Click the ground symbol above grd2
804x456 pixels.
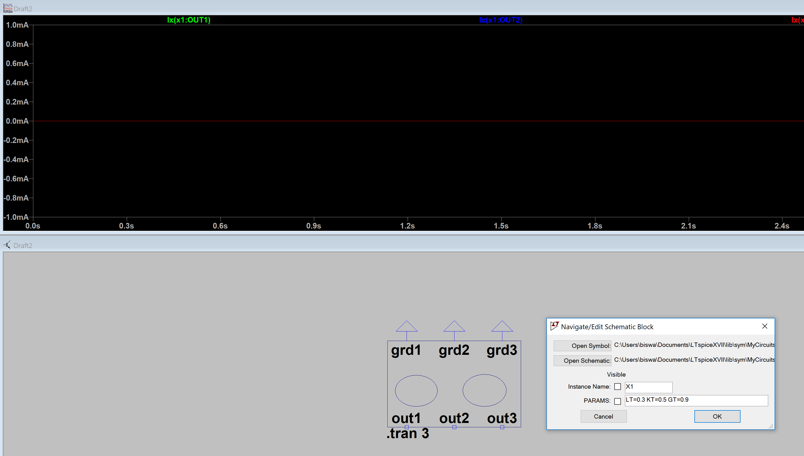[x=454, y=327]
